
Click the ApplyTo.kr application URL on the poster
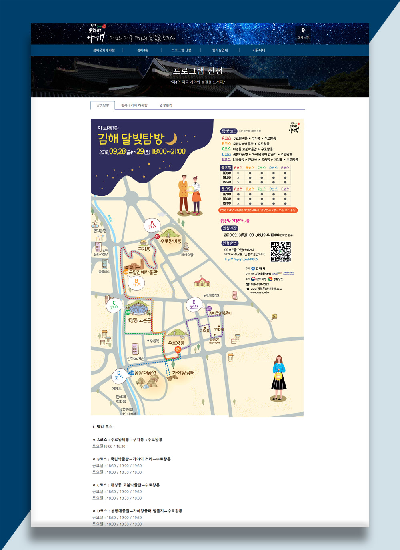[x=241, y=259]
